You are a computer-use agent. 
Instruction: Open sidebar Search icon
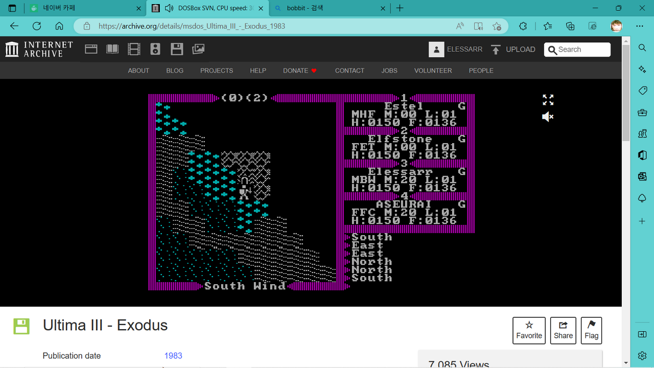642,48
